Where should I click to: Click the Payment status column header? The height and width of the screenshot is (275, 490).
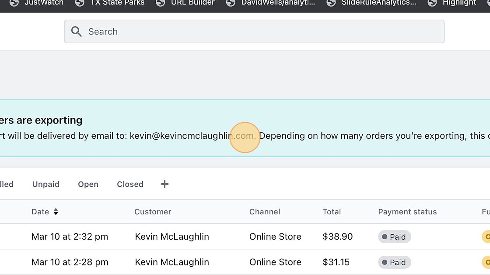(x=407, y=212)
